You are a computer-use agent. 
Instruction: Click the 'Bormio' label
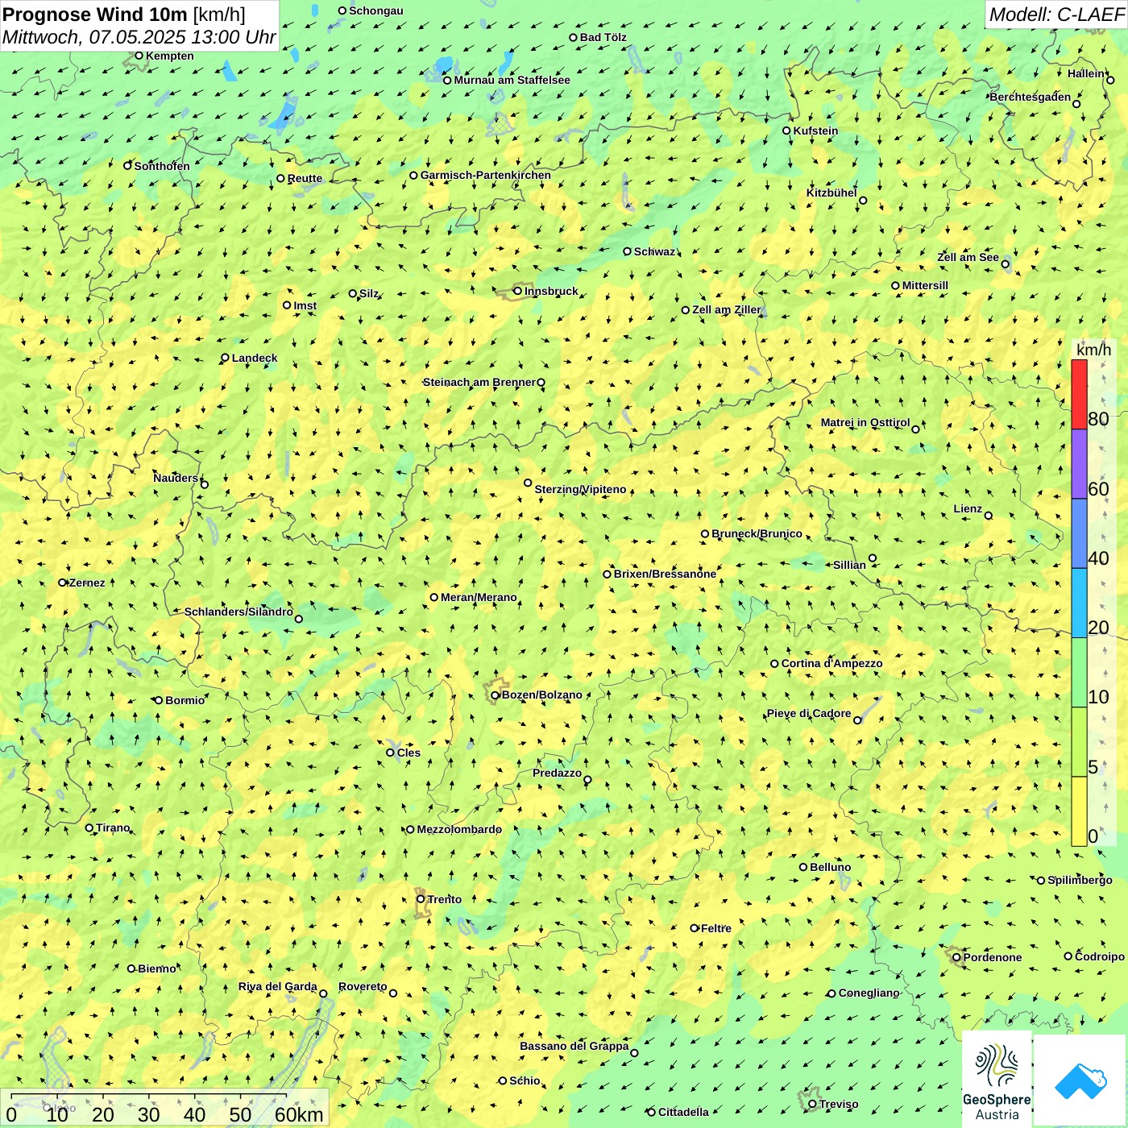[185, 700]
